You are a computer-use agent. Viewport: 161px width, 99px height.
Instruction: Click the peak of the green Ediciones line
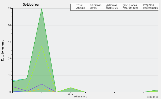point(42,9)
